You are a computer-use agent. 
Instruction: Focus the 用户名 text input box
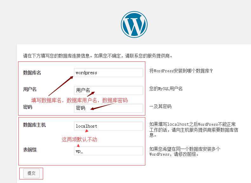tap(109, 90)
